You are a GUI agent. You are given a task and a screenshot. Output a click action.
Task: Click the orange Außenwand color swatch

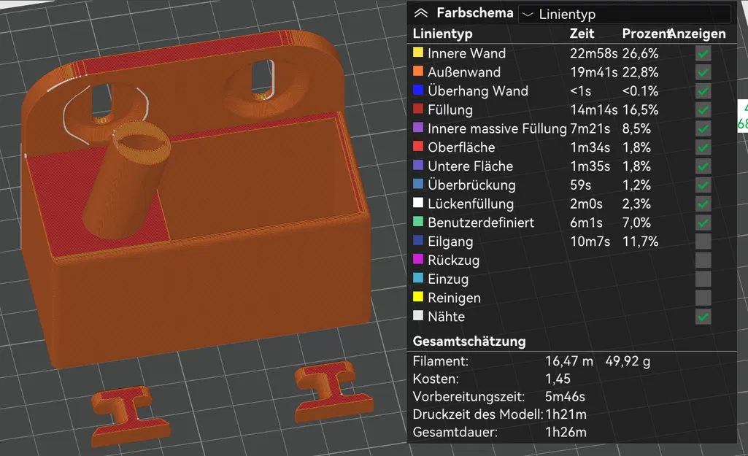[418, 71]
